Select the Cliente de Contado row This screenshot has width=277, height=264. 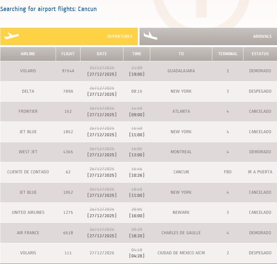(28, 172)
